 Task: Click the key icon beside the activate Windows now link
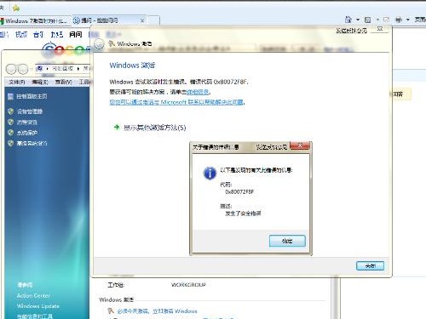click(x=111, y=311)
